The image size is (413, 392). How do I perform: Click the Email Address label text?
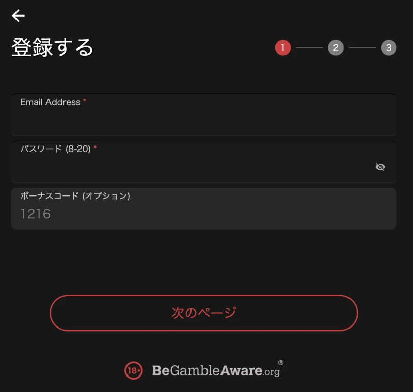pos(50,102)
